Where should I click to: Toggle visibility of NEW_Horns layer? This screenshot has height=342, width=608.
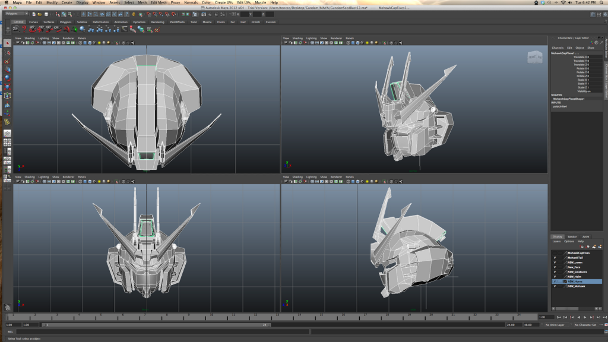[555, 281]
